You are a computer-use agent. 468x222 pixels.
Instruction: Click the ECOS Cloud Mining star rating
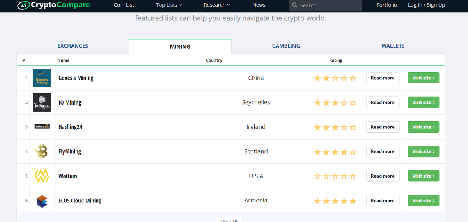coord(335,201)
